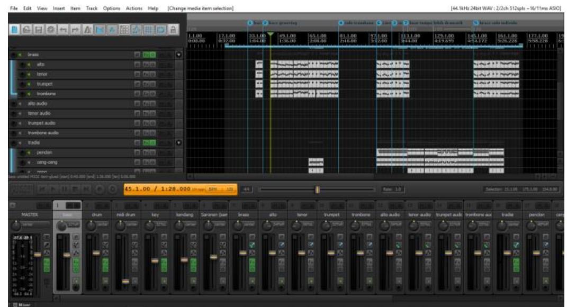Image resolution: width=567 pixels, height=307 pixels.
Task: Collapse the brass folder track
Action: [178, 55]
